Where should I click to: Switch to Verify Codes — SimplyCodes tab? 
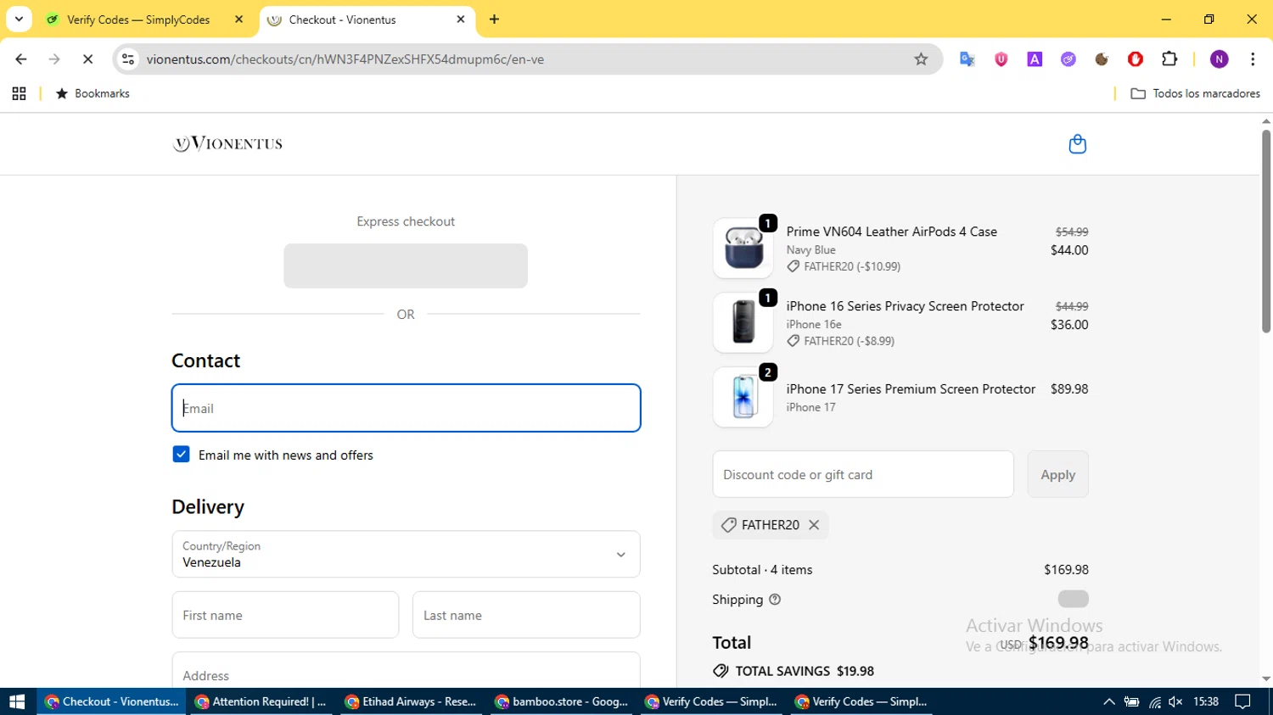click(140, 20)
